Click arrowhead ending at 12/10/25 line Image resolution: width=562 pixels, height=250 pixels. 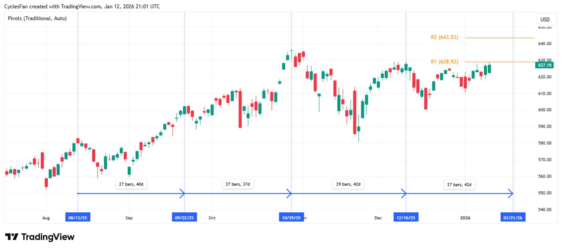[404, 193]
